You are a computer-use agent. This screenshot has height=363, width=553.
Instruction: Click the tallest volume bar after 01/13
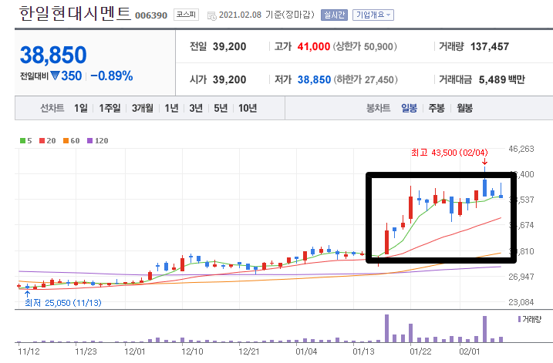pyautogui.click(x=386, y=328)
